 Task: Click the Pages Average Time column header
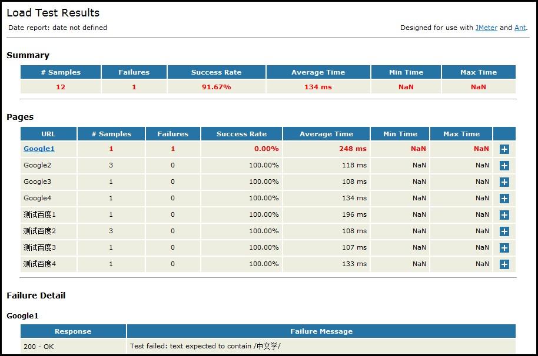click(326, 134)
